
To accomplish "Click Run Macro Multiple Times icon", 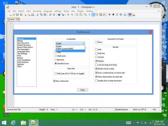I will click(121, 15).
